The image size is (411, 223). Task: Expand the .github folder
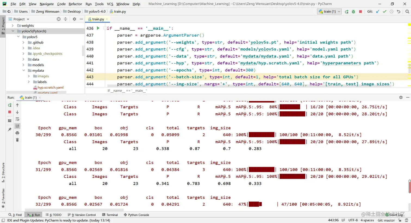[x=23, y=42]
